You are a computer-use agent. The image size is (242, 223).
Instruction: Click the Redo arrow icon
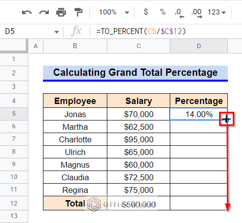pyautogui.click(x=44, y=12)
